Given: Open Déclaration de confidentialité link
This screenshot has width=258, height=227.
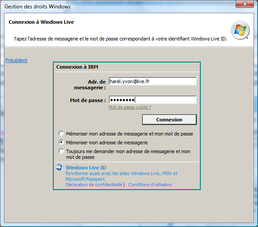Looking at the screenshot, I should (x=94, y=185).
